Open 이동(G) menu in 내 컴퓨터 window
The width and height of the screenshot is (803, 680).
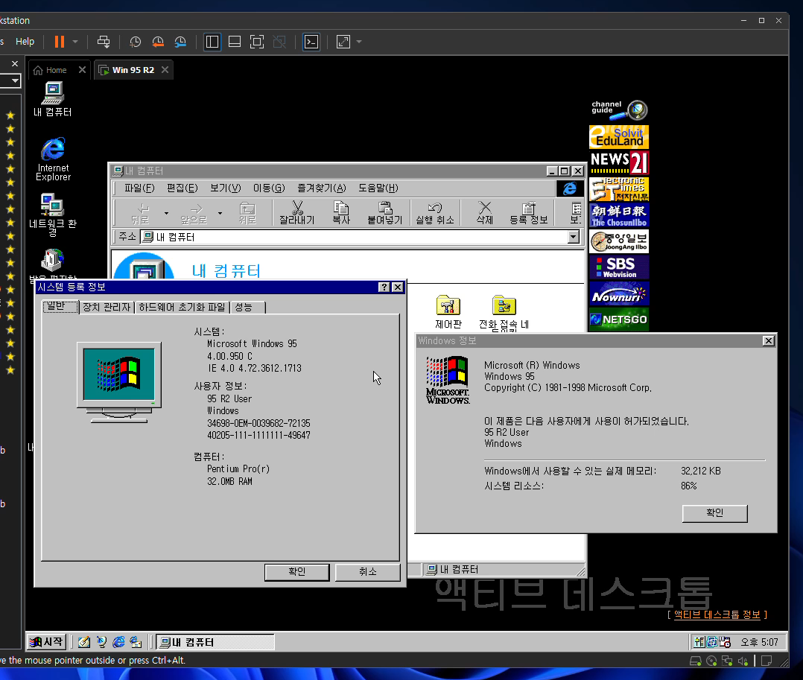pos(269,188)
